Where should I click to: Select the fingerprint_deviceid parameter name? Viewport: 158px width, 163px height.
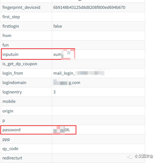click(22, 7)
